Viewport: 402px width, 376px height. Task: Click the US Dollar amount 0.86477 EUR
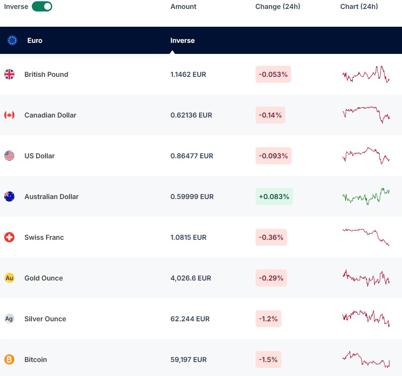coord(192,156)
